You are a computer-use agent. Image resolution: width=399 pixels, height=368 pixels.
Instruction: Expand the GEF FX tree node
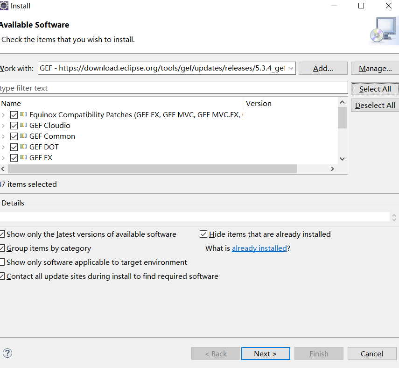pos(3,158)
